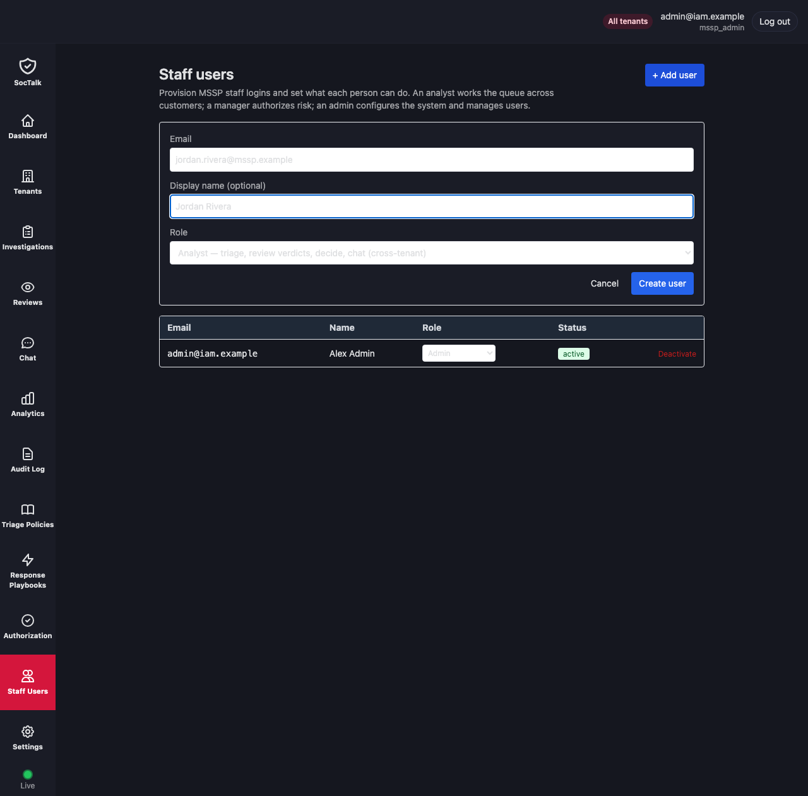This screenshot has height=796, width=808.
Task: Click the Email column header
Action: (x=179, y=328)
